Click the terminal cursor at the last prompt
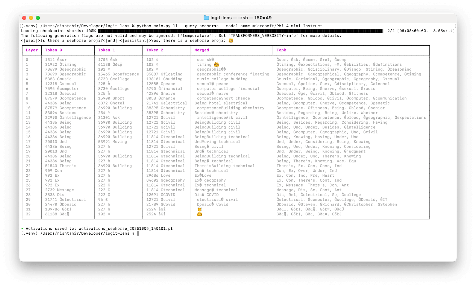 (138, 233)
